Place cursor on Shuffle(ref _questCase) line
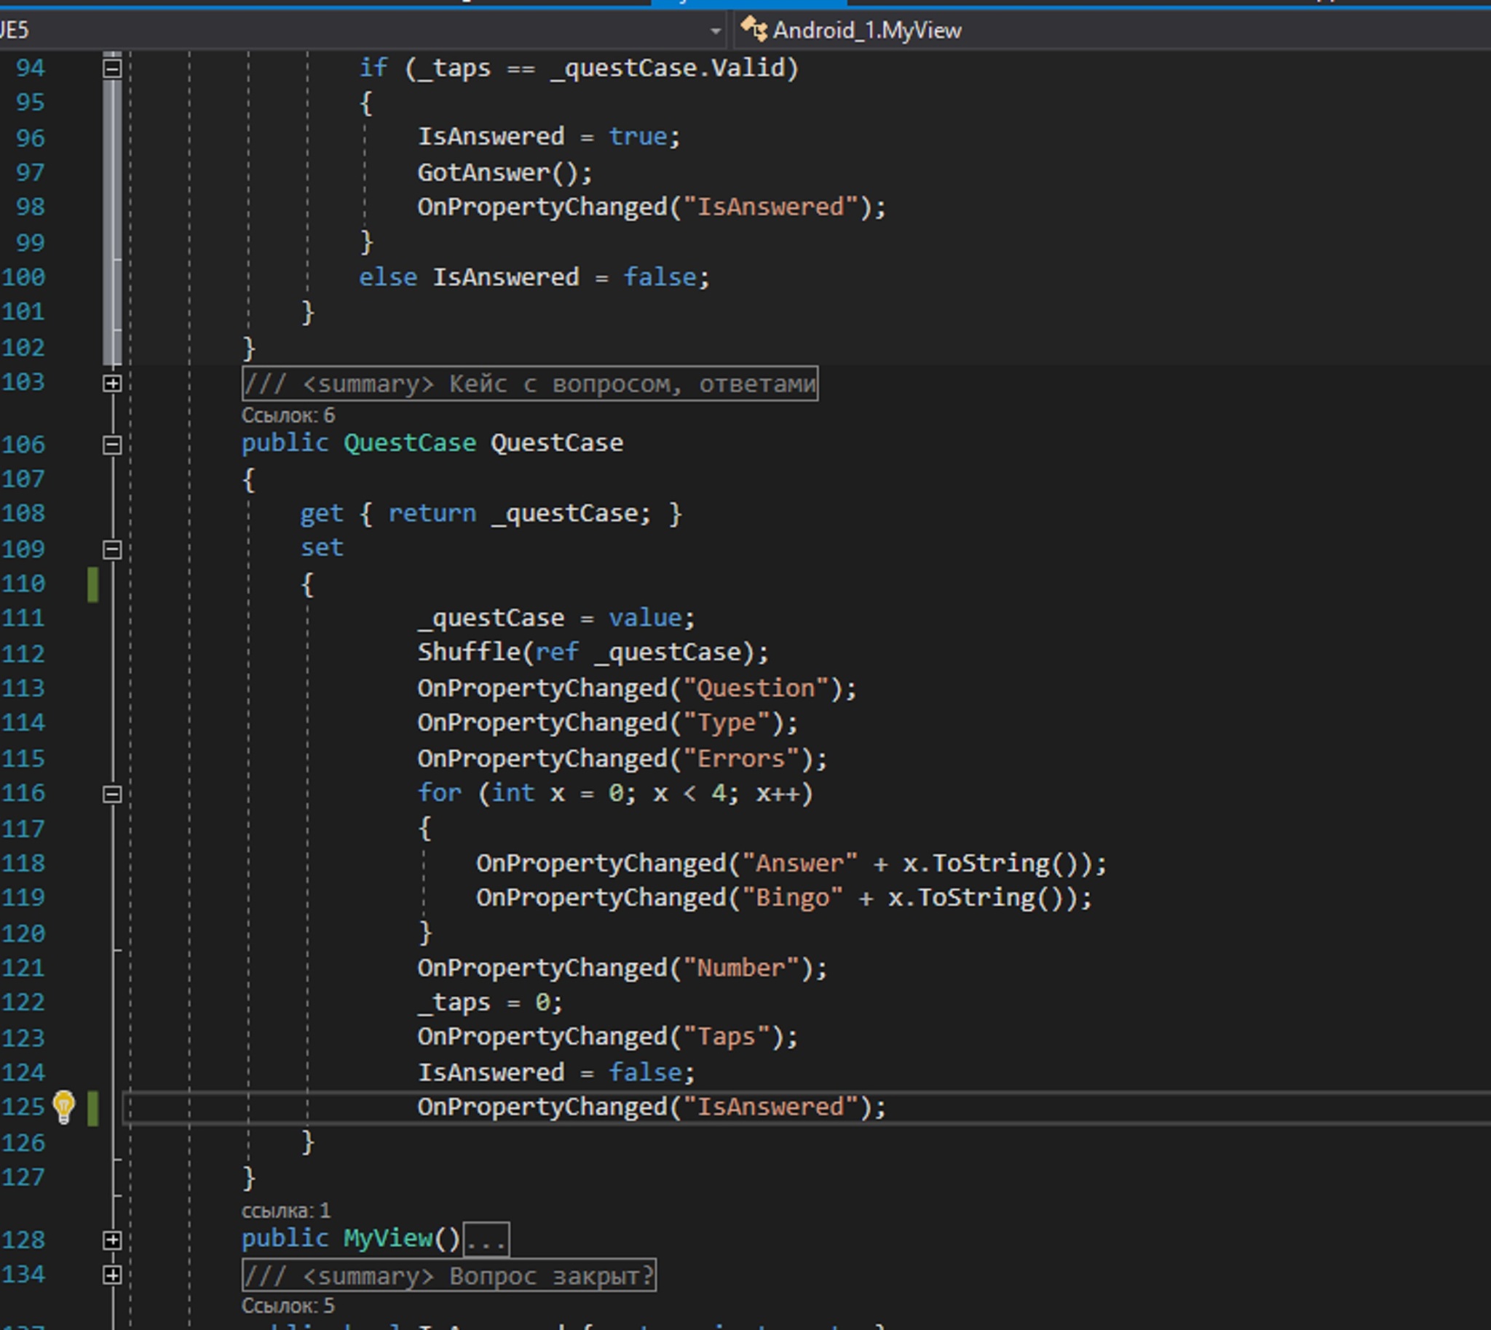The width and height of the screenshot is (1491, 1330). [x=593, y=652]
